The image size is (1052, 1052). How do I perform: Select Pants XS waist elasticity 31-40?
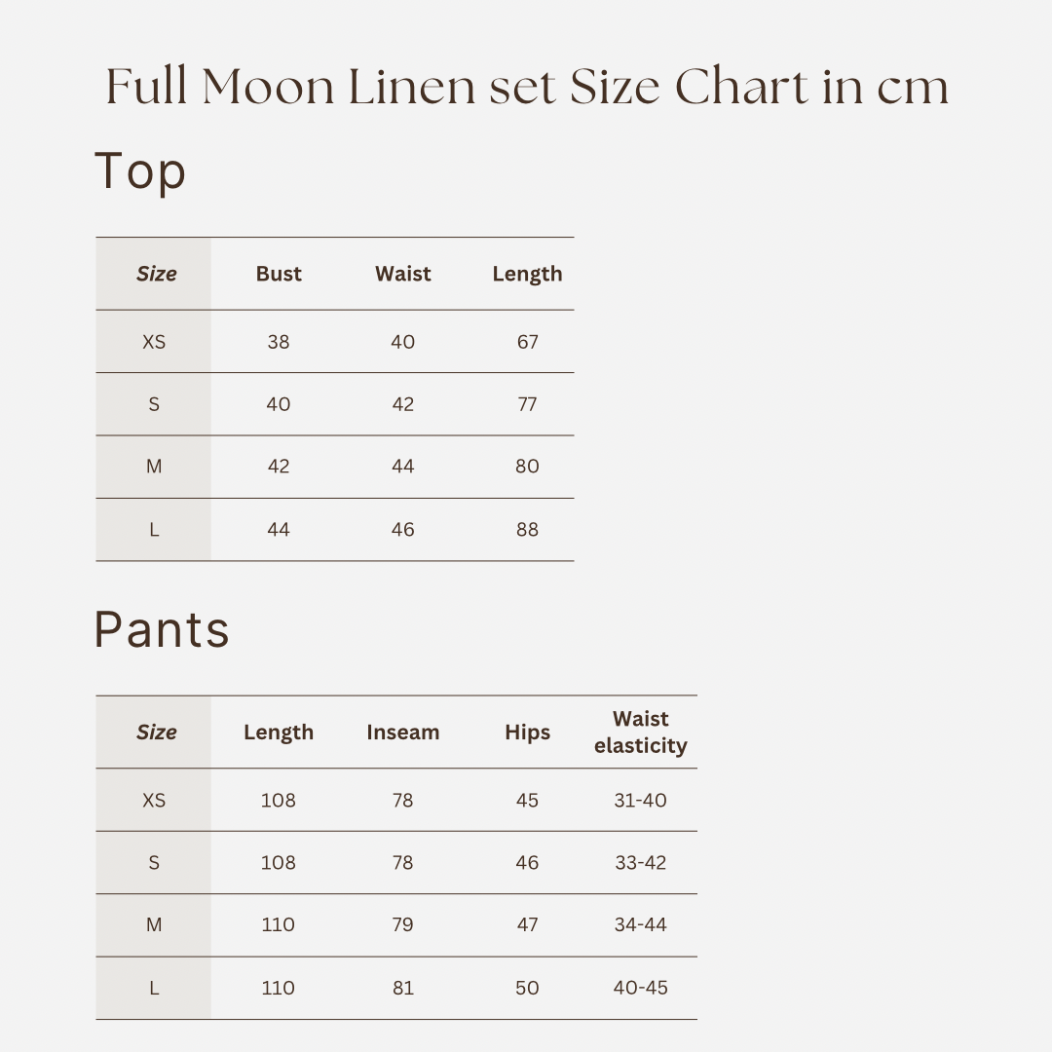coord(640,801)
